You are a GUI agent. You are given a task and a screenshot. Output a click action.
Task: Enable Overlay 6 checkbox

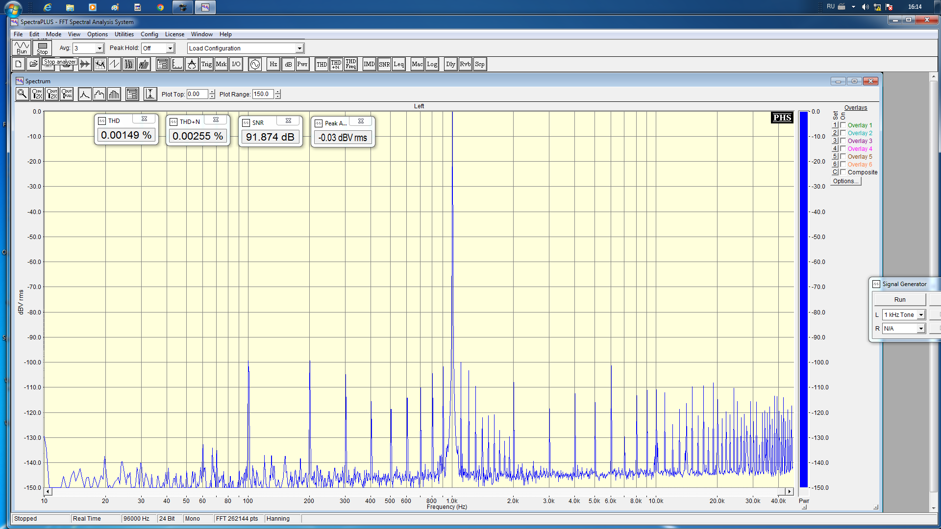click(843, 164)
